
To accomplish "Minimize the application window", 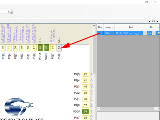I will pos(138,2).
